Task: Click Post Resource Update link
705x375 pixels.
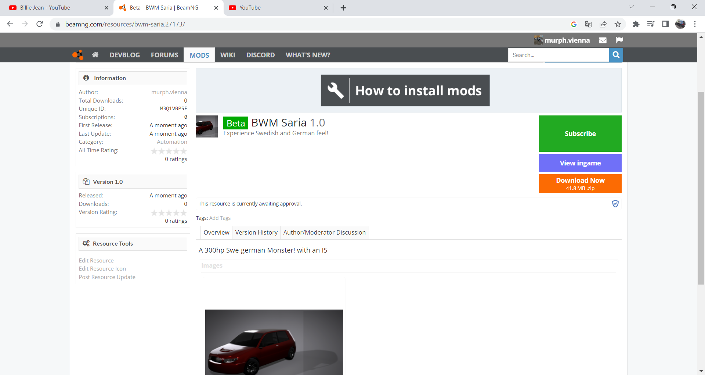Action: click(x=107, y=277)
